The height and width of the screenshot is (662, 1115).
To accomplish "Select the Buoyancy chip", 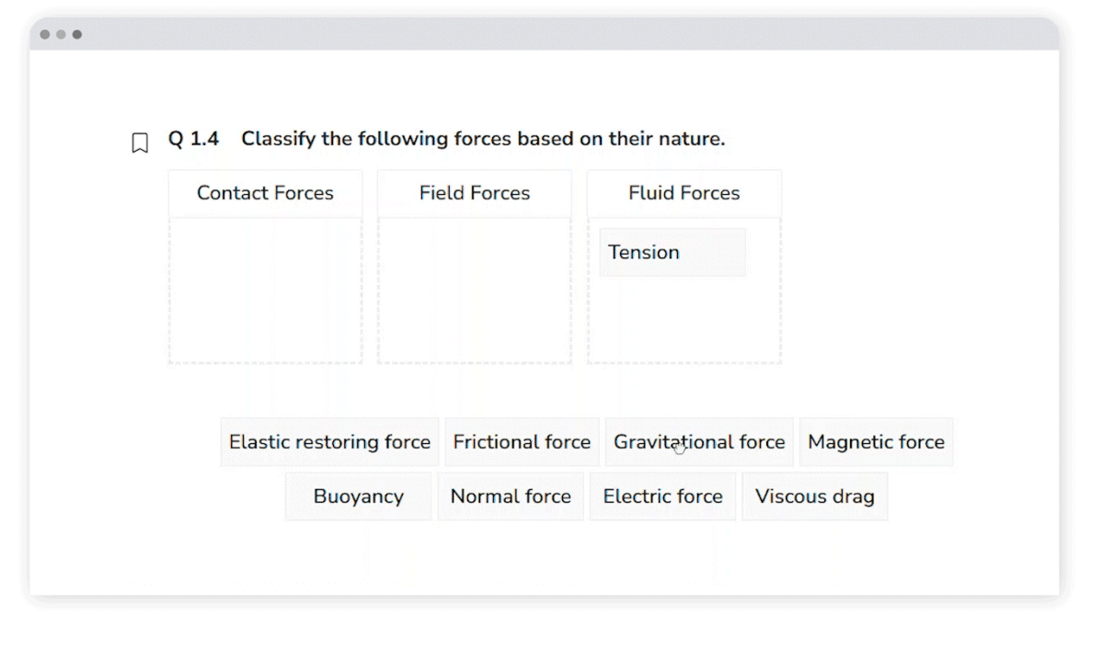I will click(x=358, y=496).
